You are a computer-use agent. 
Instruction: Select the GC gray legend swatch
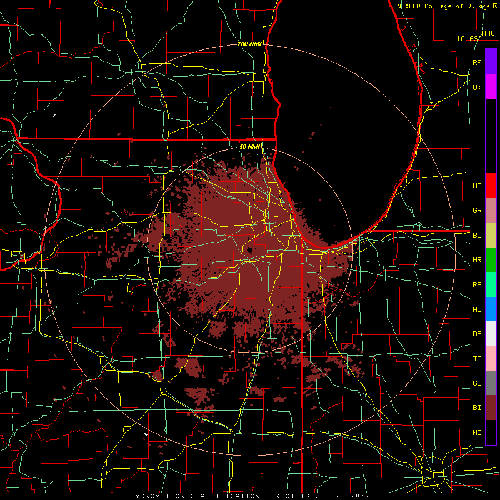click(491, 383)
